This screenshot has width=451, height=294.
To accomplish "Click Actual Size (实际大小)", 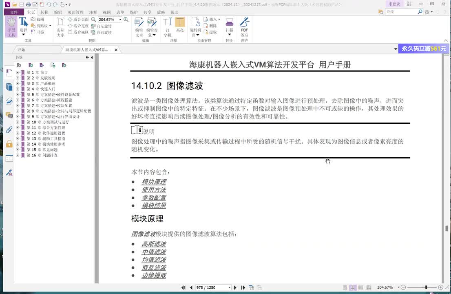I will click(x=60, y=27).
